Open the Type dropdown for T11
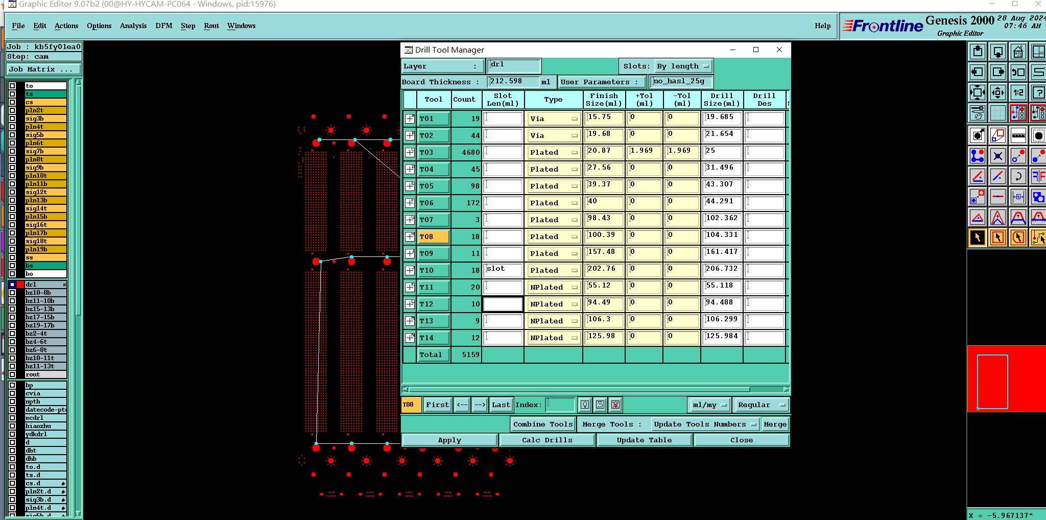1046x520 pixels. (x=554, y=287)
